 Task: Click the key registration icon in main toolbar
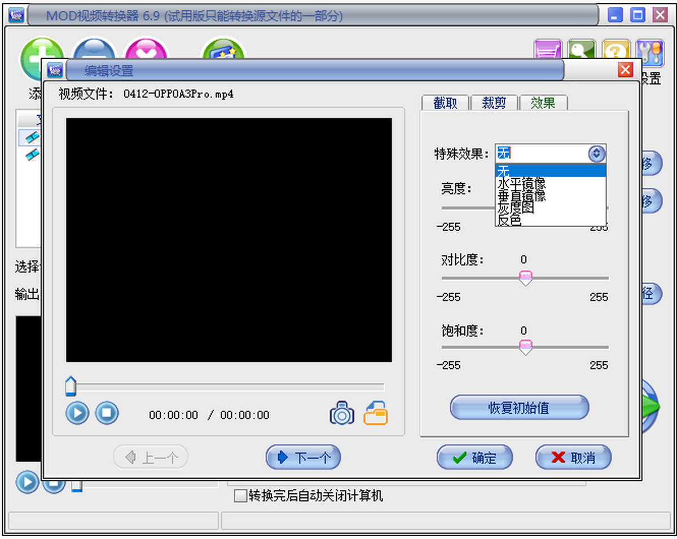point(581,50)
